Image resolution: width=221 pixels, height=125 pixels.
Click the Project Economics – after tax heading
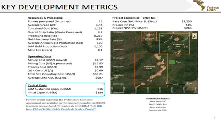click(134, 18)
